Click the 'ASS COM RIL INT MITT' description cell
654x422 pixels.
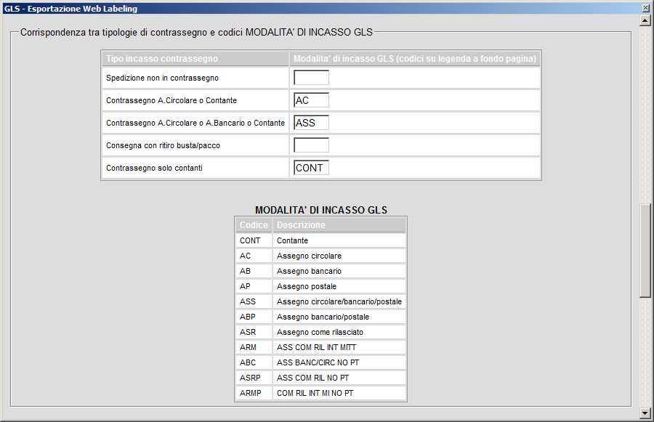(x=339, y=347)
